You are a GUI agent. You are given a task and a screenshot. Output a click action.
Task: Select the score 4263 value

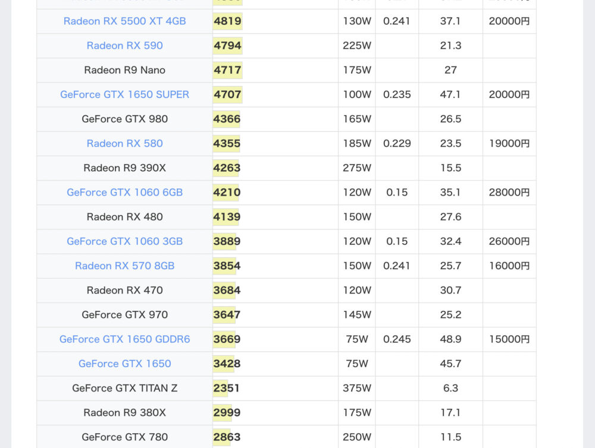click(227, 168)
